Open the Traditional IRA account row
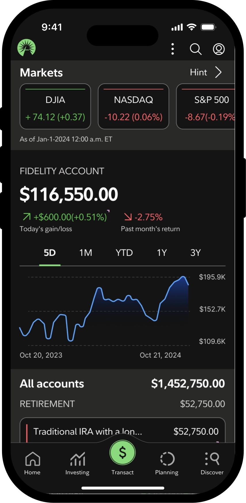Image resolution: width=246 pixels, height=503 pixels. click(x=123, y=431)
